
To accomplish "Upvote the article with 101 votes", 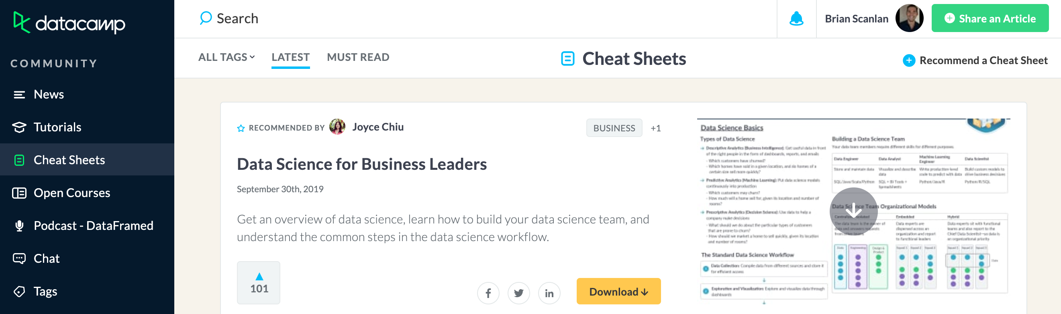I will click(259, 283).
